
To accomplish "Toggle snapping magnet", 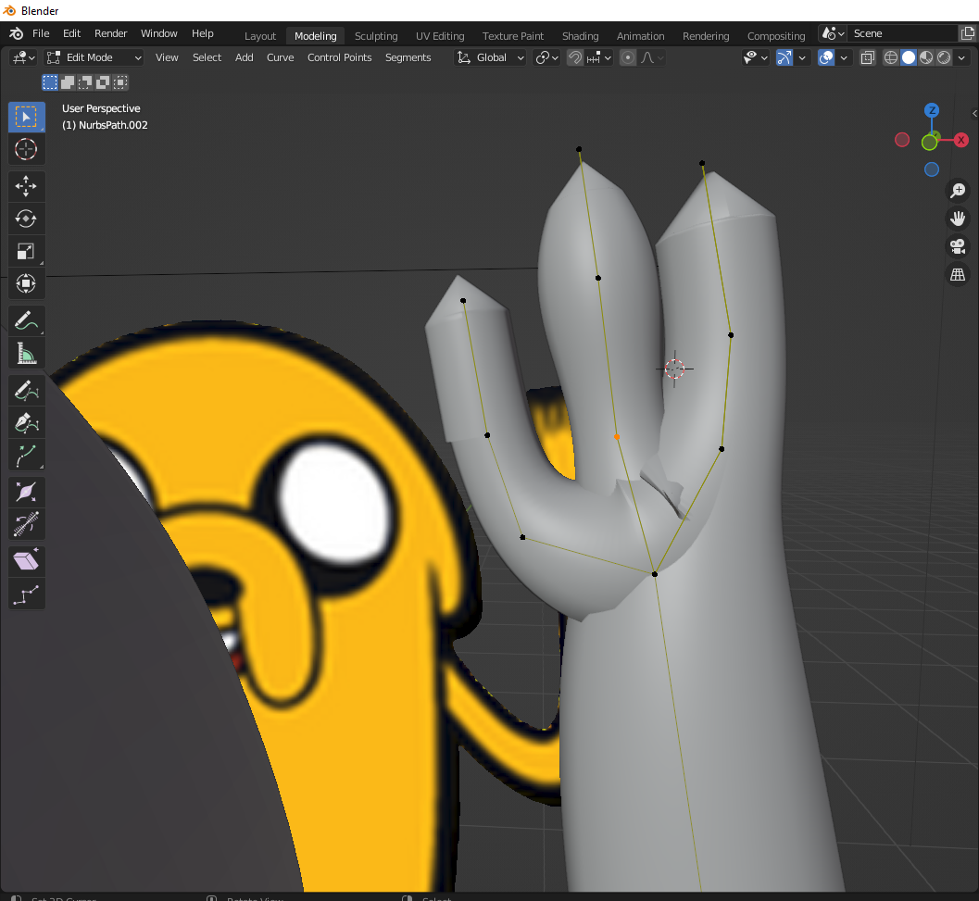I will 575,58.
